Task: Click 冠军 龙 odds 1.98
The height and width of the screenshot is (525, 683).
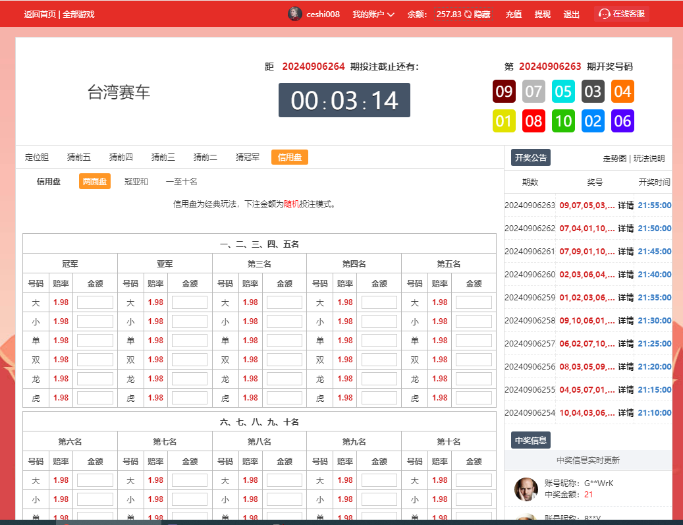Action: tap(61, 379)
